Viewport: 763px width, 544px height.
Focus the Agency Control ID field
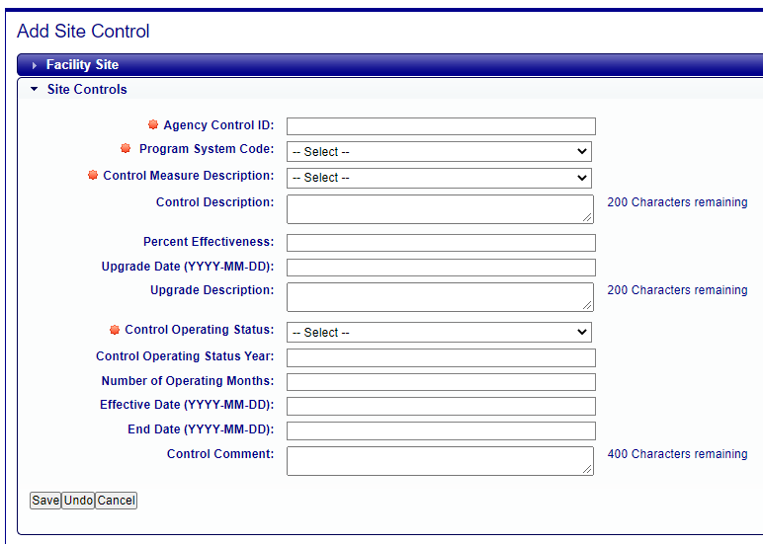[441, 126]
